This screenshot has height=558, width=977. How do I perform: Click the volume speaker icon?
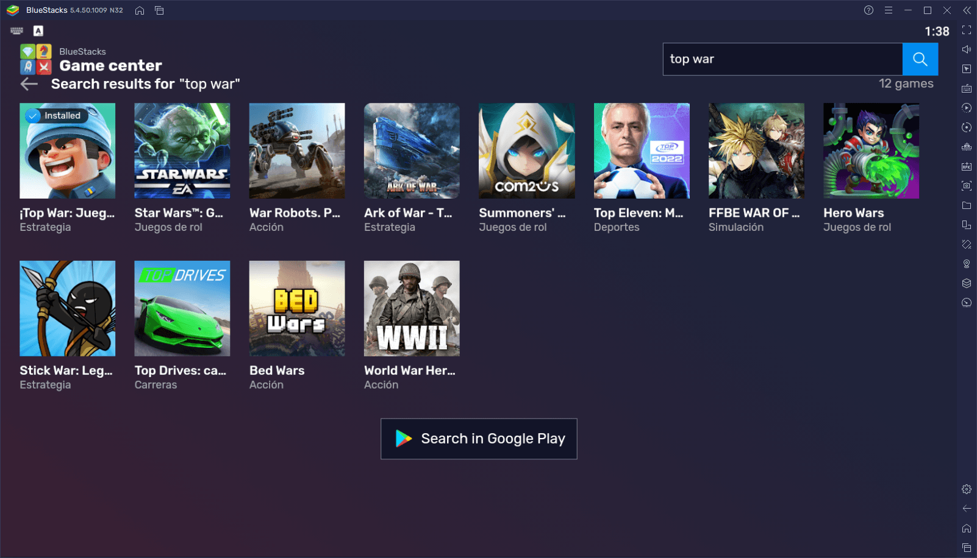[x=967, y=49]
